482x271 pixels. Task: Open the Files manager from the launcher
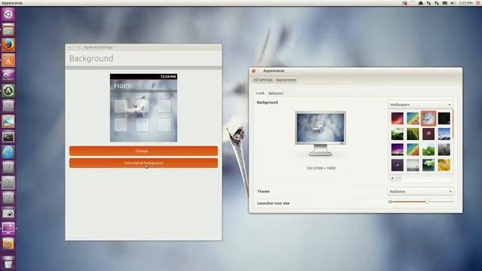click(x=8, y=30)
